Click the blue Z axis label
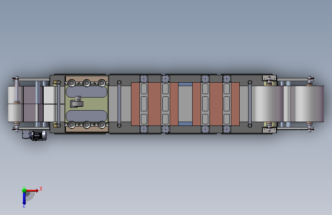This screenshot has width=332, height=215. tap(24, 206)
